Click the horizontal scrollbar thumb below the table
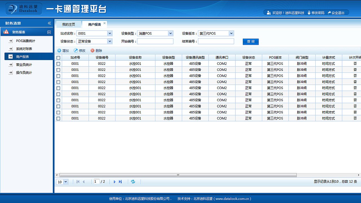Viewport: 361px width, 203px height. coord(178,175)
